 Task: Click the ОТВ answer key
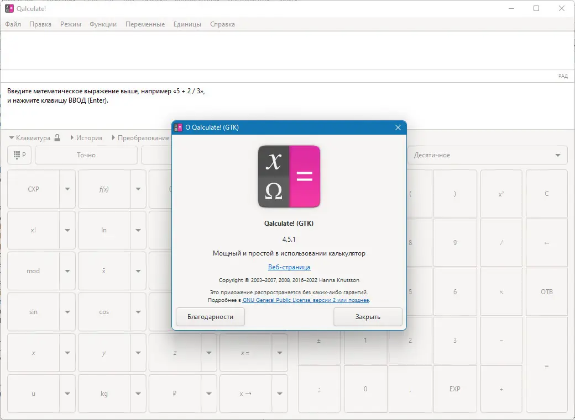click(547, 292)
